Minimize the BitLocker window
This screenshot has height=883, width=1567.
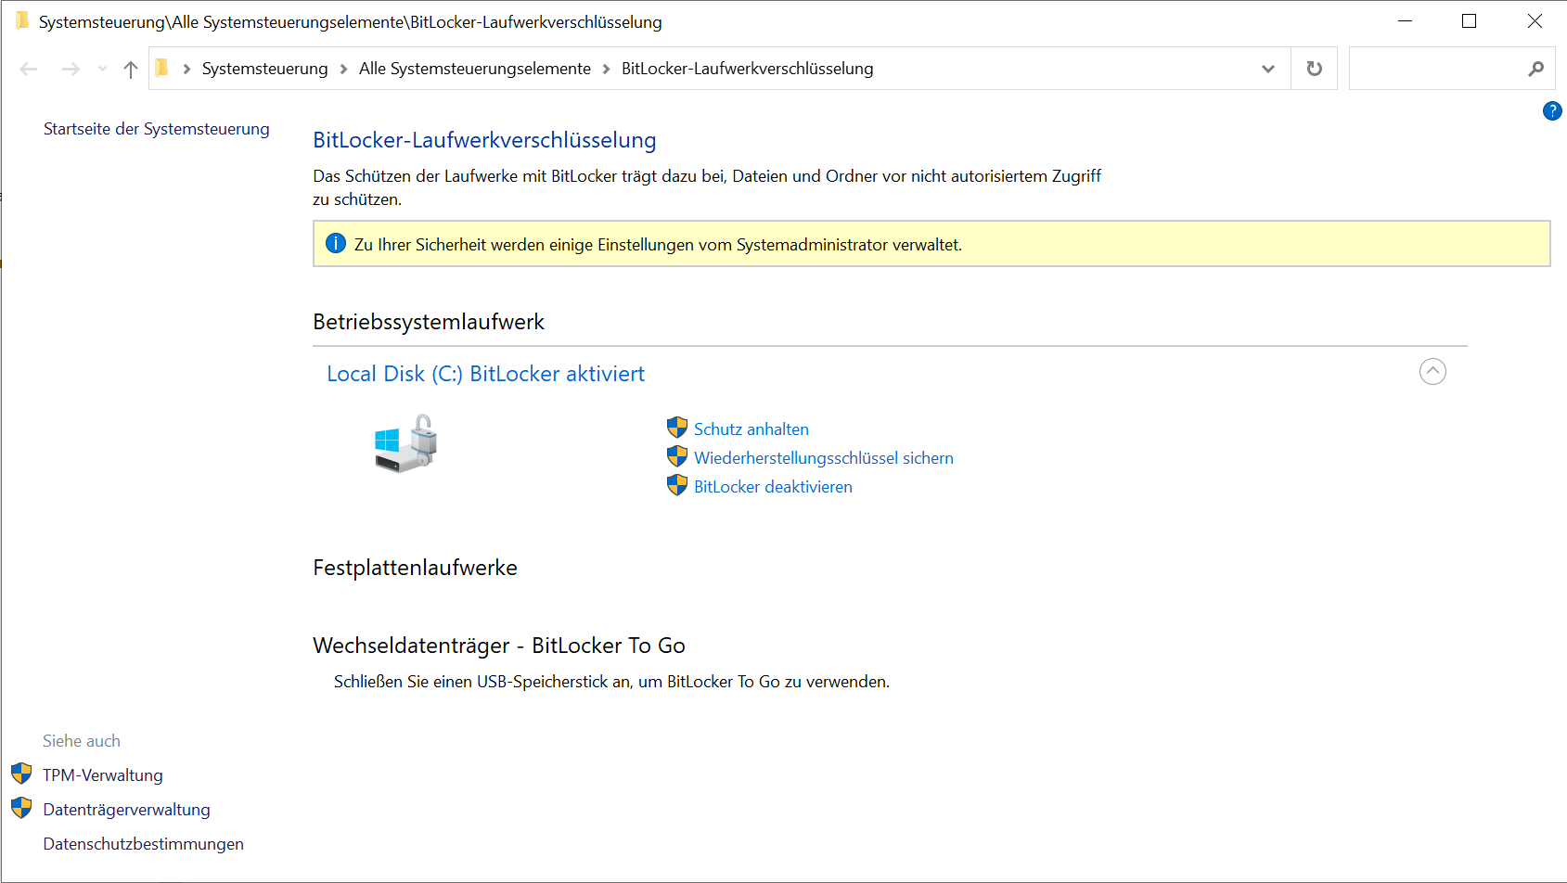[1406, 20]
